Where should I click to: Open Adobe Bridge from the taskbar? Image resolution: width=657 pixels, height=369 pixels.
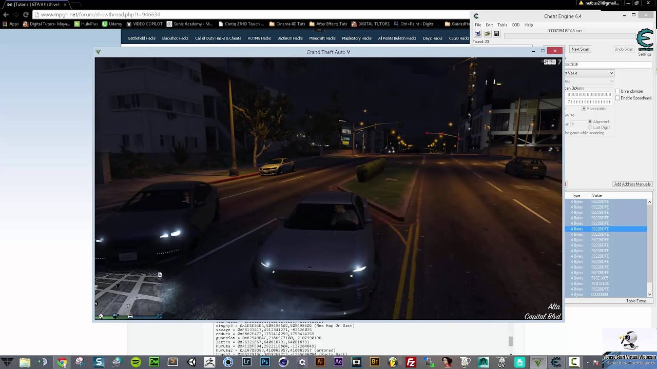pyautogui.click(x=374, y=362)
